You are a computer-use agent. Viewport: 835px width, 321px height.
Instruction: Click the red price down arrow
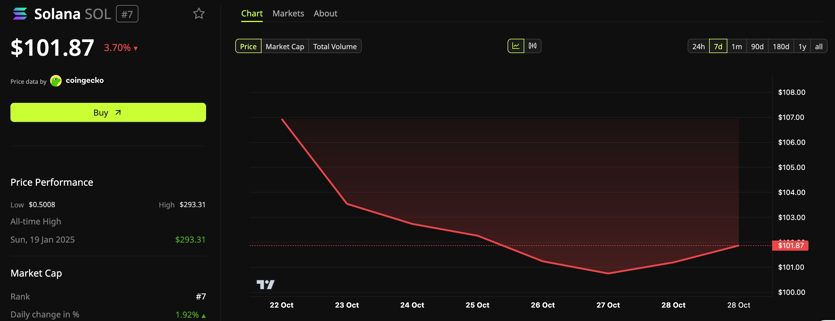pyautogui.click(x=135, y=49)
